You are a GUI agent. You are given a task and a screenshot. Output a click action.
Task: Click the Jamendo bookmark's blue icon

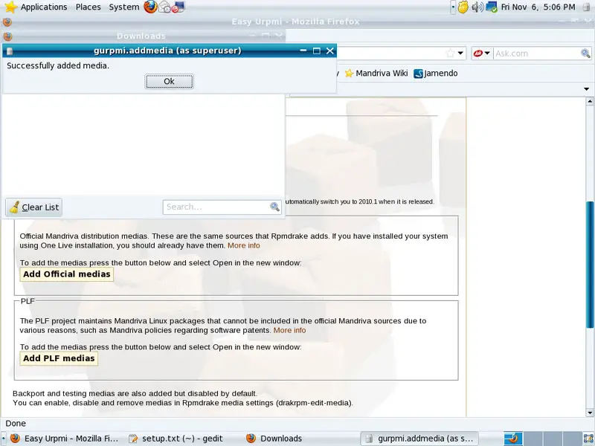pyautogui.click(x=418, y=74)
